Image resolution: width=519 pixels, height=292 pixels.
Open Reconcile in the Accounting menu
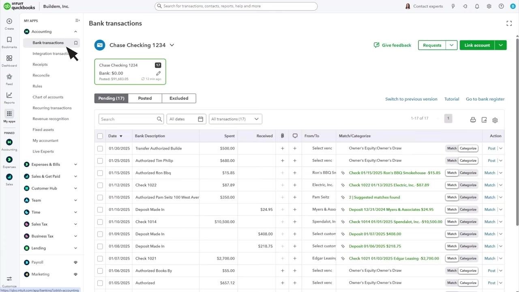coord(41,75)
